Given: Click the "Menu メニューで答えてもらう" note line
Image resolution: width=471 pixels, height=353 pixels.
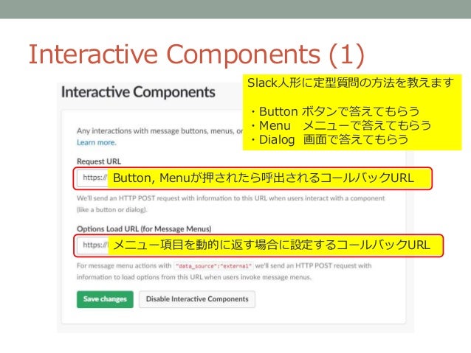Looking at the screenshot, I should 340,125.
